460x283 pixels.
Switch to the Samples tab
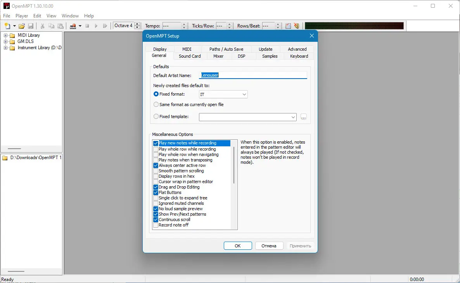point(270,56)
